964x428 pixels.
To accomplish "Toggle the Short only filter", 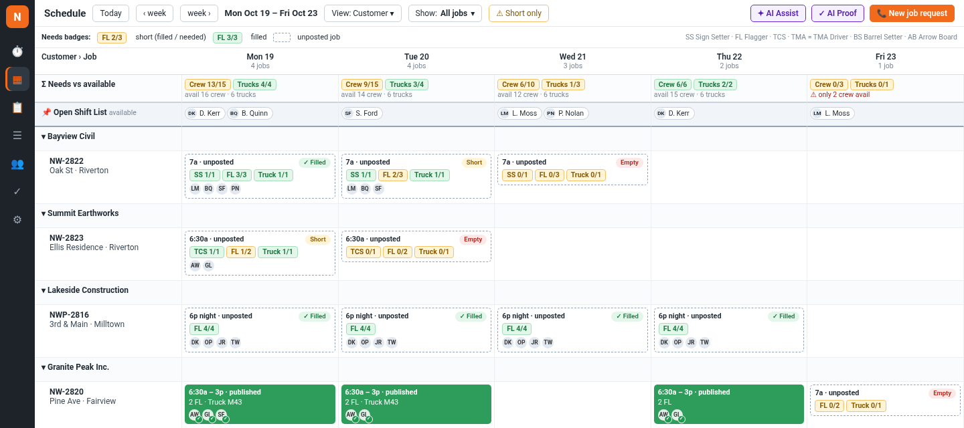I will point(519,13).
